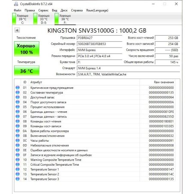194x194 pixels.
Task: Click status icon for Составная температура row
Action: (18, 92)
